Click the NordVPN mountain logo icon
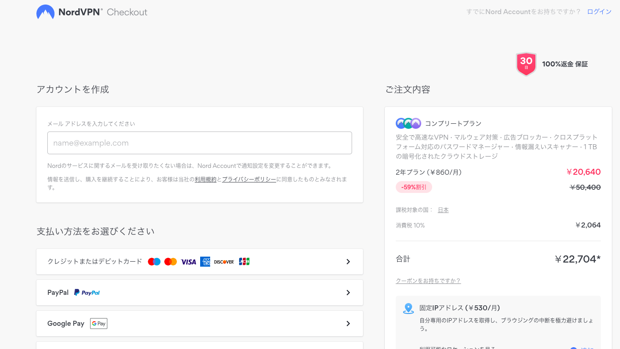The height and width of the screenshot is (349, 620). (45, 12)
